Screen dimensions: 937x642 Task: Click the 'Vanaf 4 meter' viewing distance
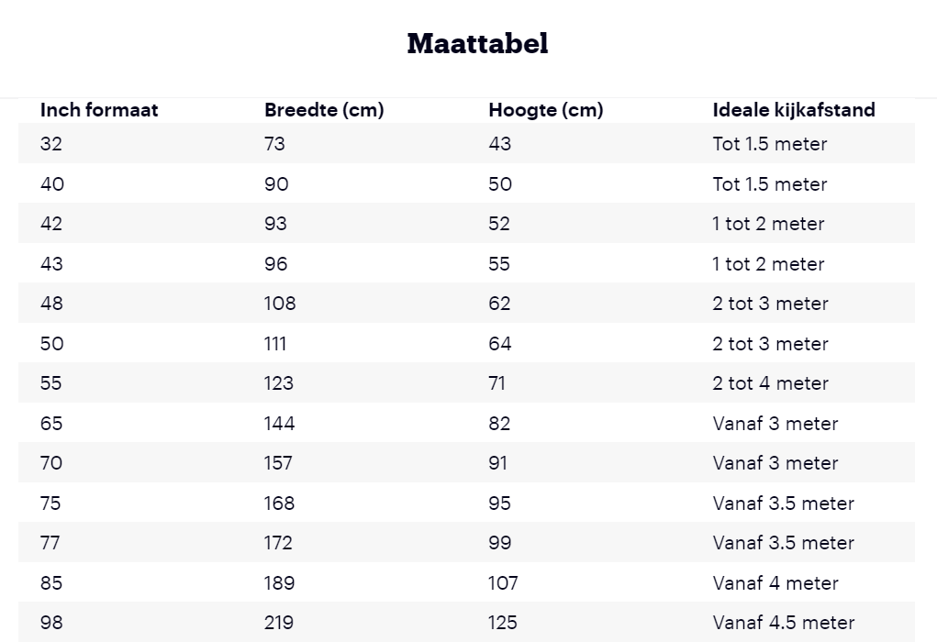[775, 583]
